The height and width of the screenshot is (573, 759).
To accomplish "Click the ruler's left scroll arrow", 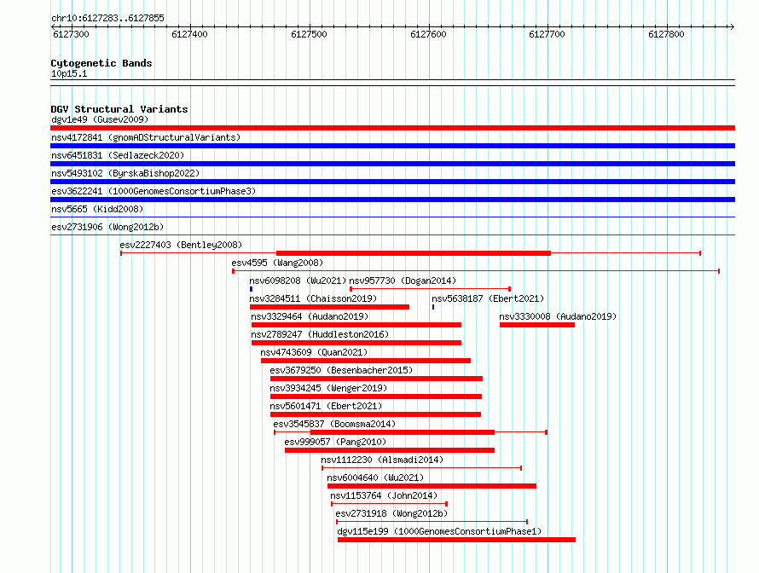I will point(53,26).
